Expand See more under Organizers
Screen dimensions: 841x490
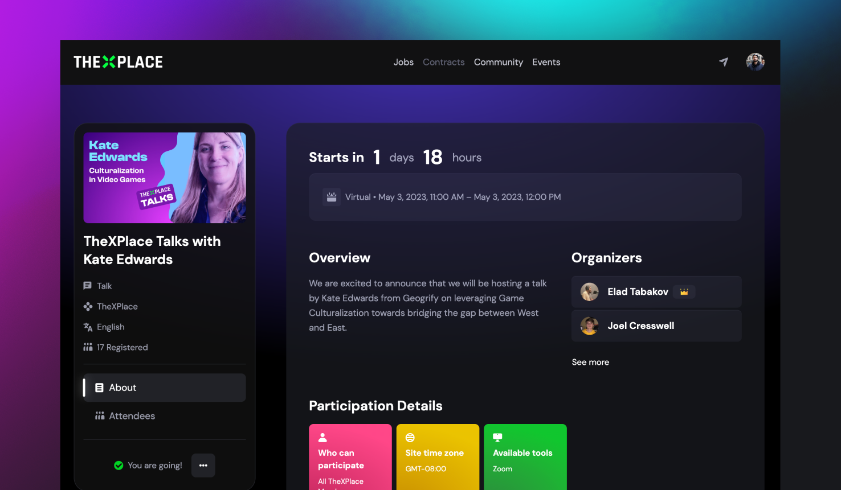tap(590, 362)
